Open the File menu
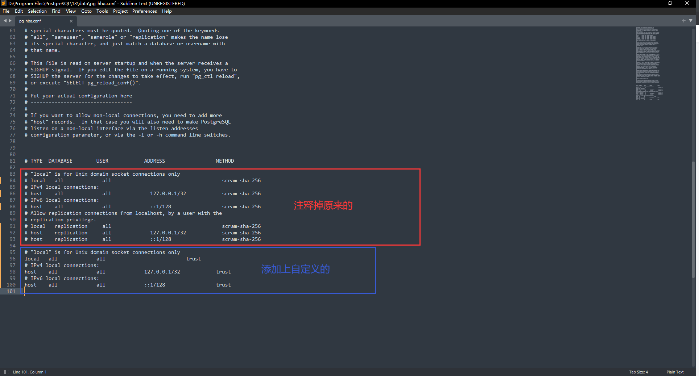This screenshot has width=699, height=376. 6,11
